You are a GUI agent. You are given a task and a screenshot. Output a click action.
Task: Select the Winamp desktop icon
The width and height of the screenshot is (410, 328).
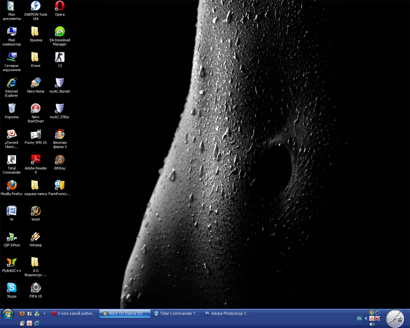point(36,237)
